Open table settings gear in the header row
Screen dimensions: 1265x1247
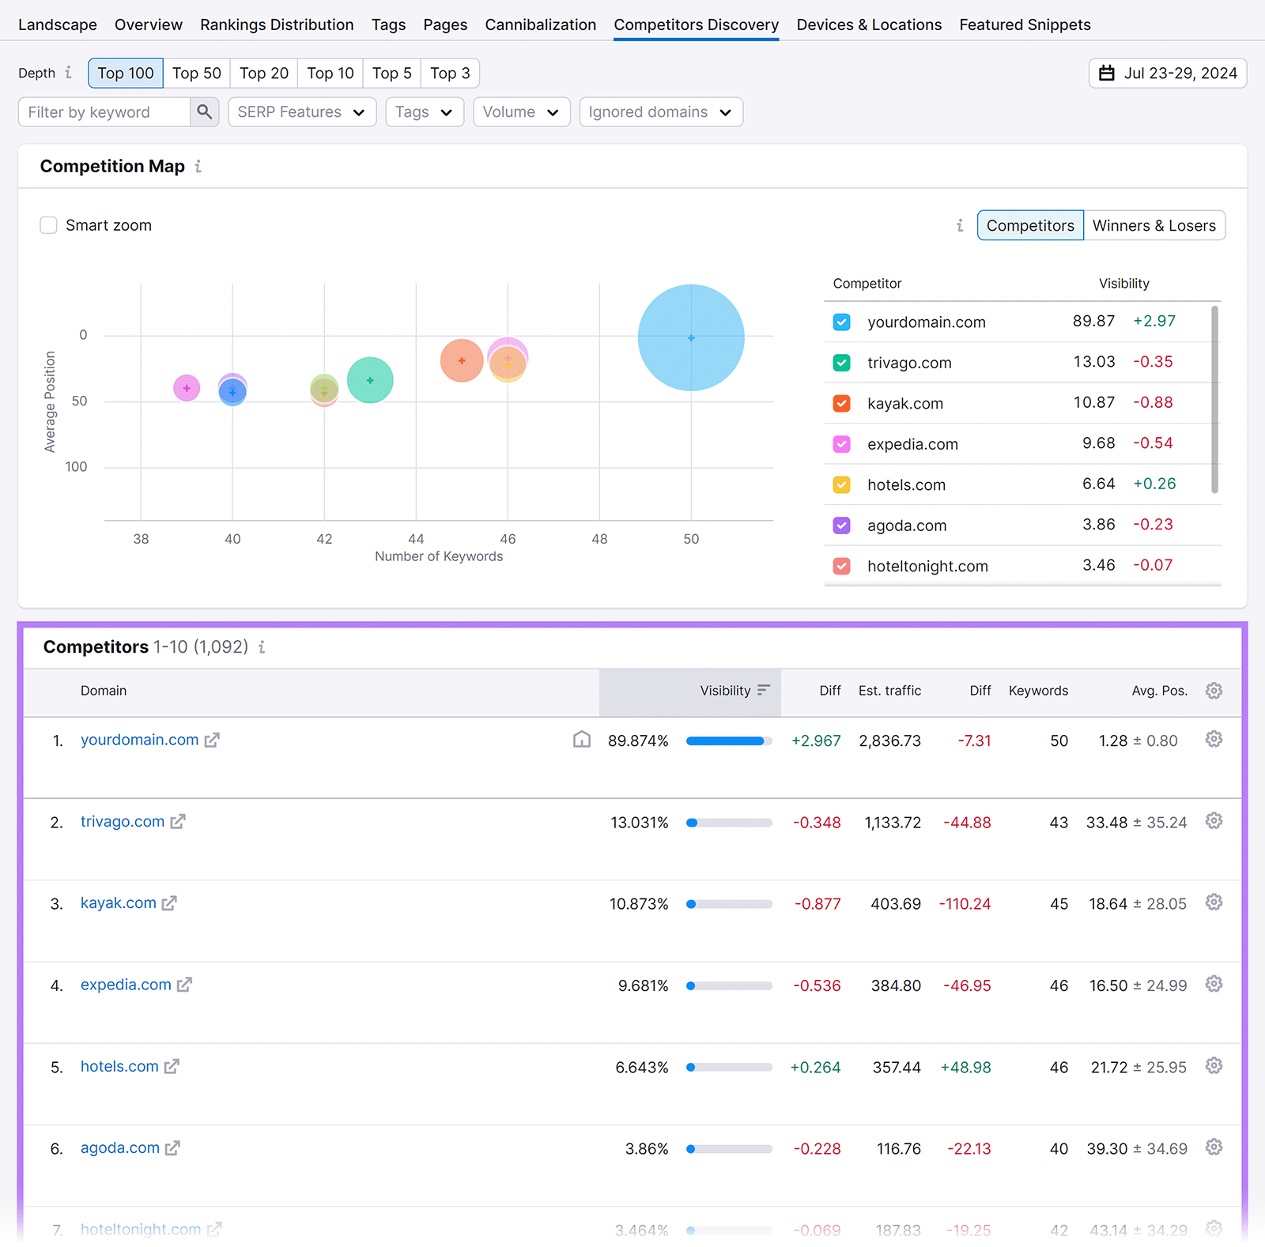coord(1214,691)
